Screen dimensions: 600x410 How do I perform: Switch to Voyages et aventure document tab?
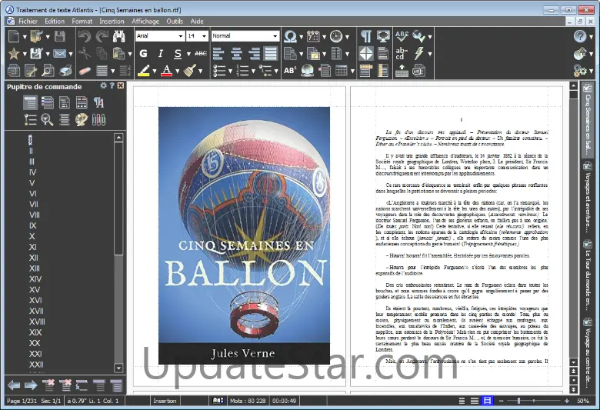[588, 197]
